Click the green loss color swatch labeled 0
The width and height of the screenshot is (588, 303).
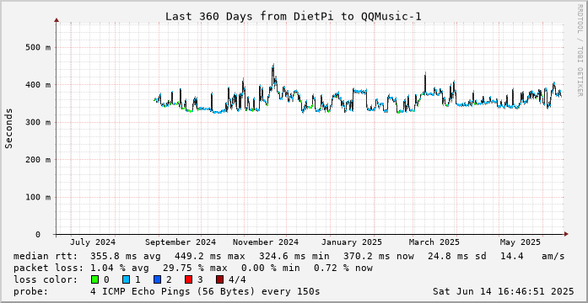[x=94, y=279]
